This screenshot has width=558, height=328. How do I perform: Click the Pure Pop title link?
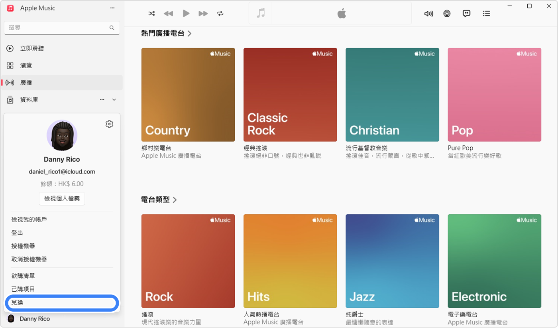(460, 148)
